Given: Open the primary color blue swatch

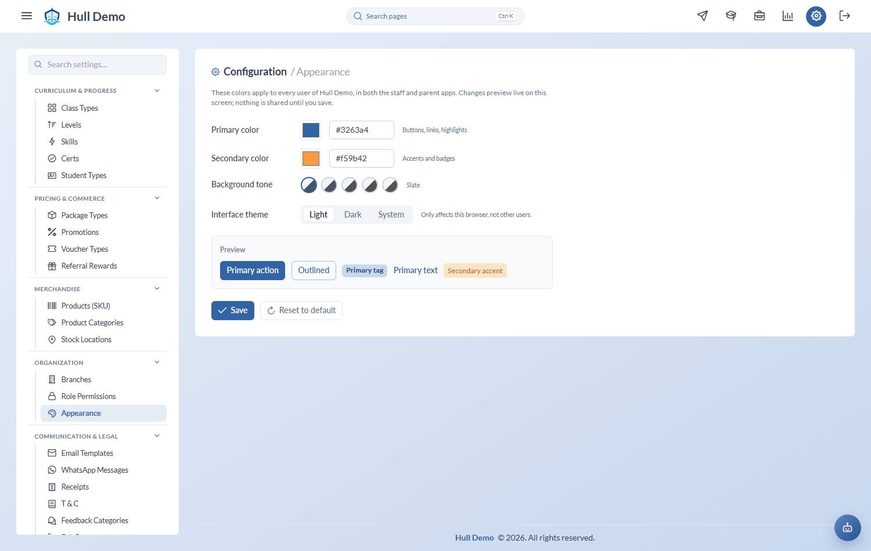Looking at the screenshot, I should pos(311,130).
